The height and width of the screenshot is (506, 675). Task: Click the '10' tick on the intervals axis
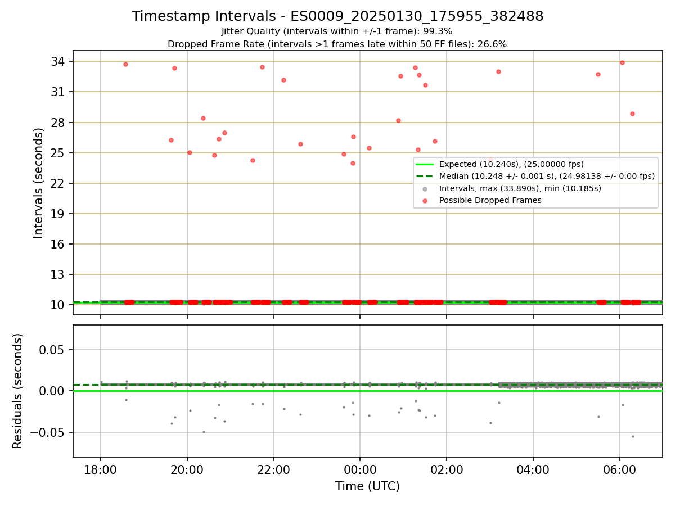click(x=57, y=305)
